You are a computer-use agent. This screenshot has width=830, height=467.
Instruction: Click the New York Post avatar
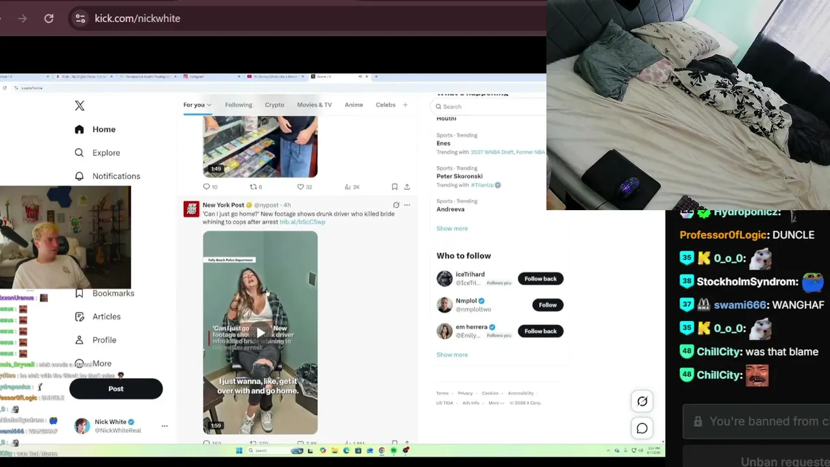pos(191,209)
